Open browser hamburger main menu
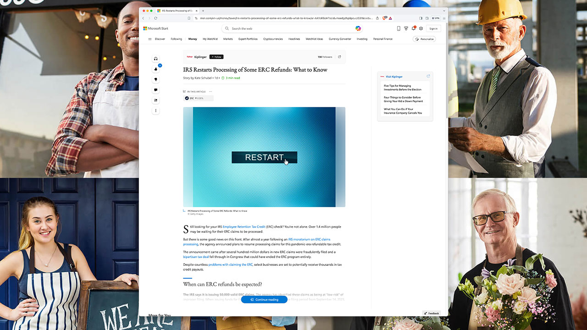The height and width of the screenshot is (330, 587). tap(444, 18)
